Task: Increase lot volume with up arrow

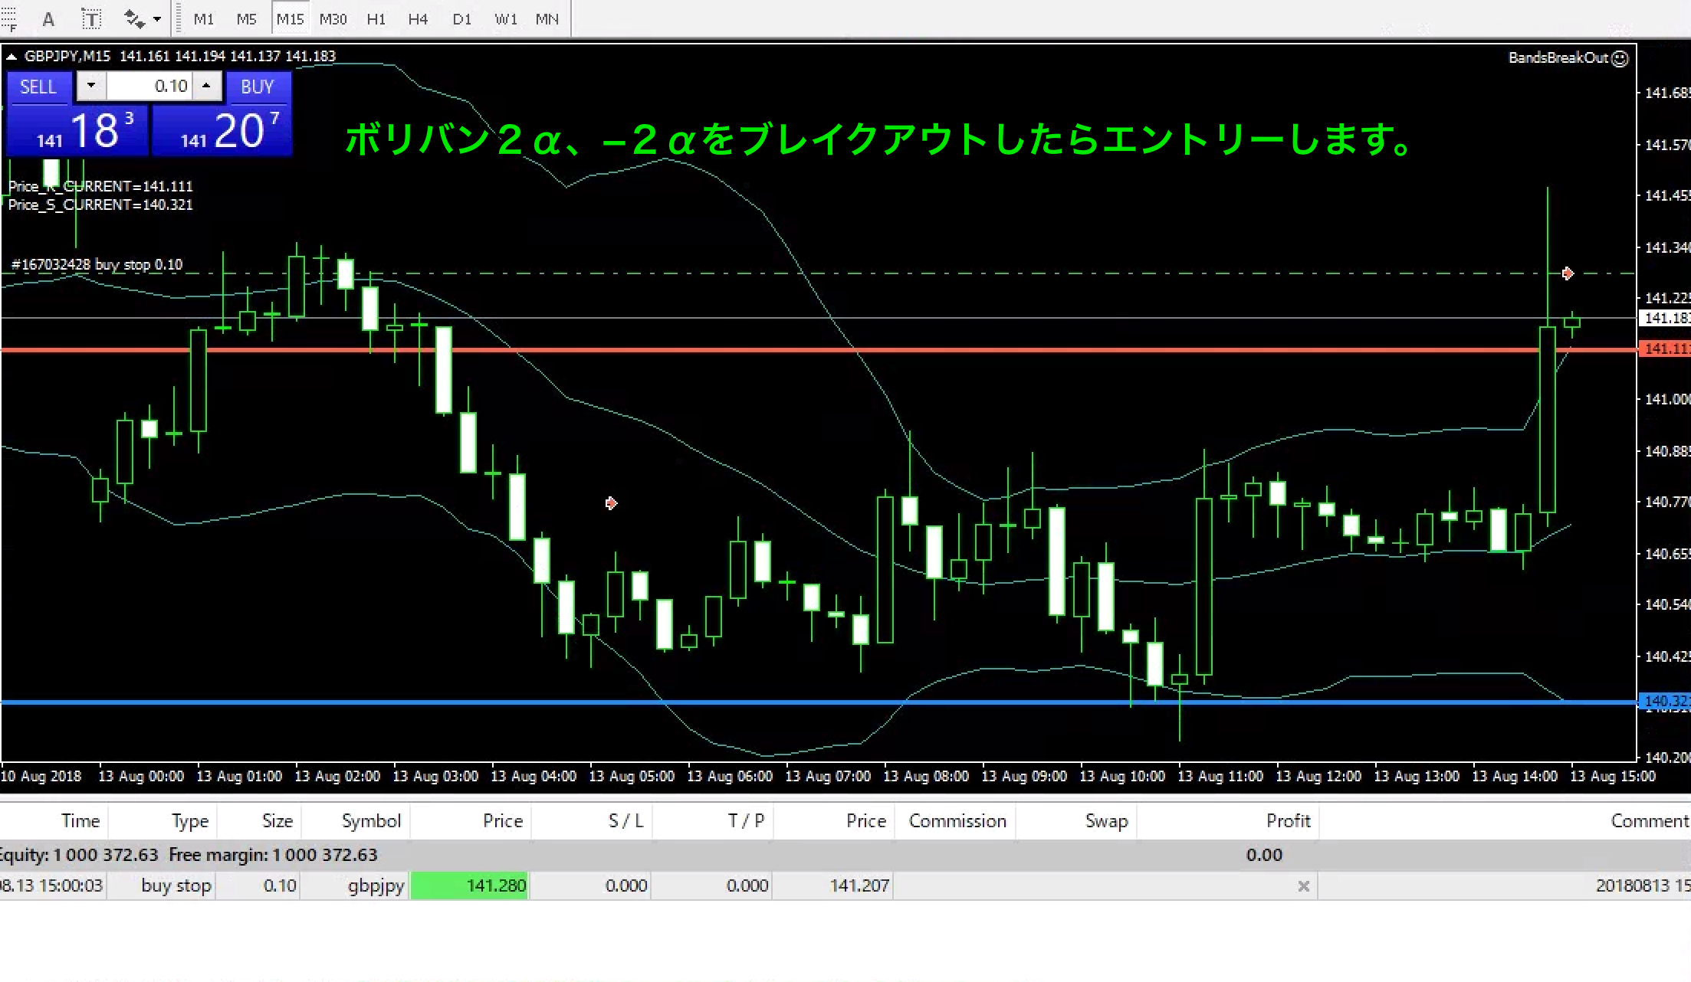Action: pyautogui.click(x=206, y=86)
